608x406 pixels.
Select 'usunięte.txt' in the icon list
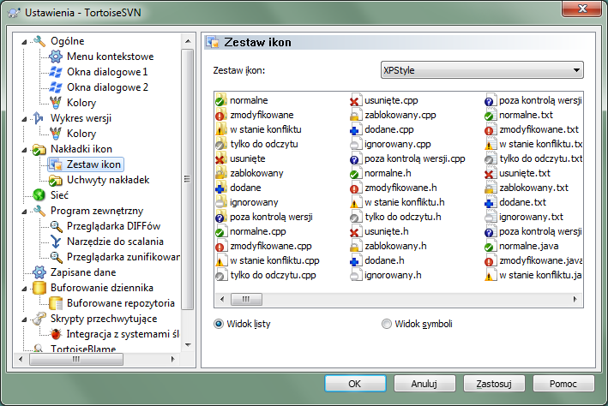[525, 173]
